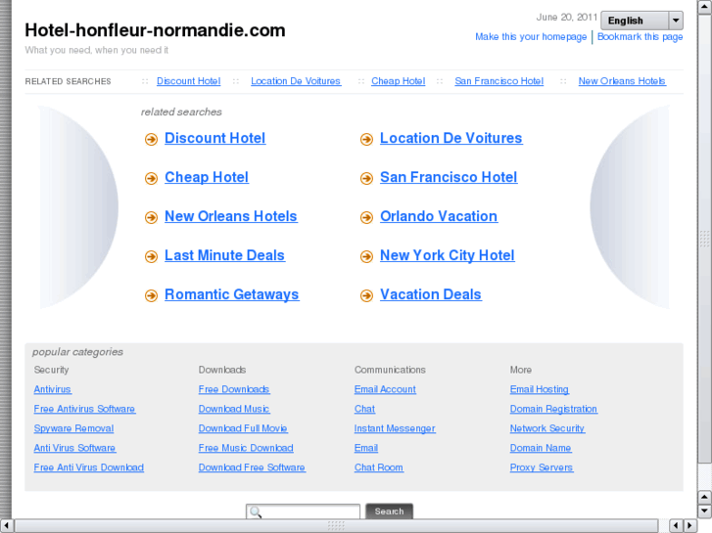Screen dimensions: 712x533
Task: Open the large Discount Hotel link
Action: click(x=214, y=138)
